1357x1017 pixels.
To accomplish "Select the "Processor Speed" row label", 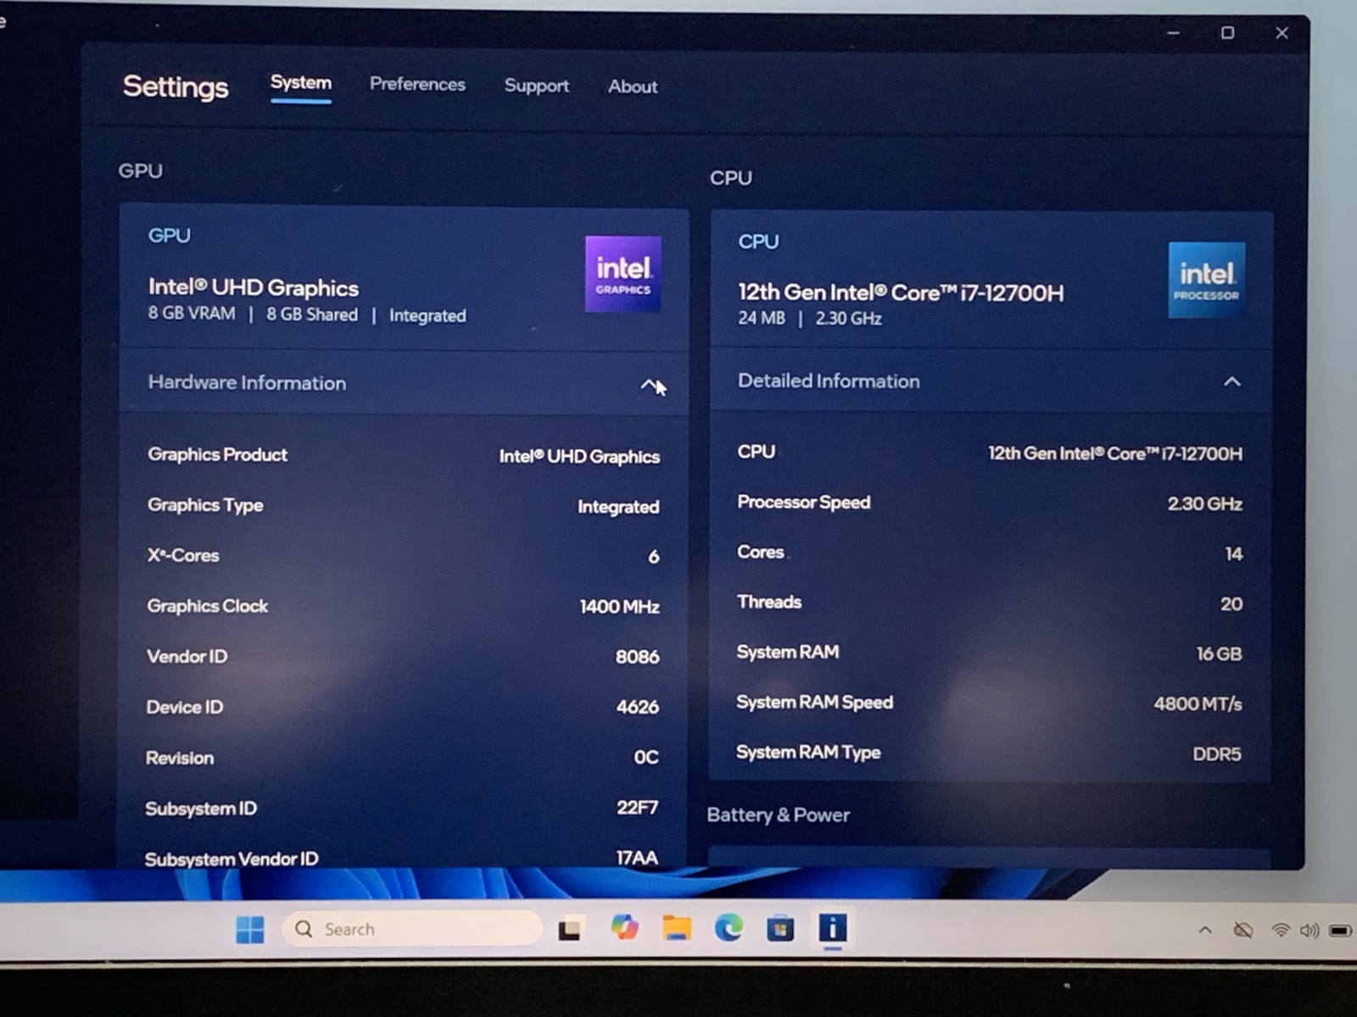I will click(x=804, y=503).
